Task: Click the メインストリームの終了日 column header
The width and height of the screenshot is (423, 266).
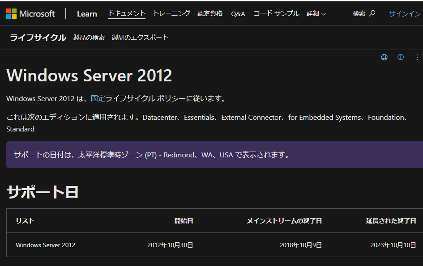Action: [x=284, y=221]
